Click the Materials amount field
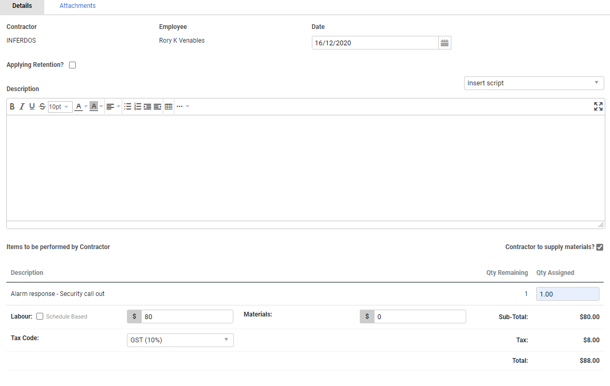 [x=420, y=317]
